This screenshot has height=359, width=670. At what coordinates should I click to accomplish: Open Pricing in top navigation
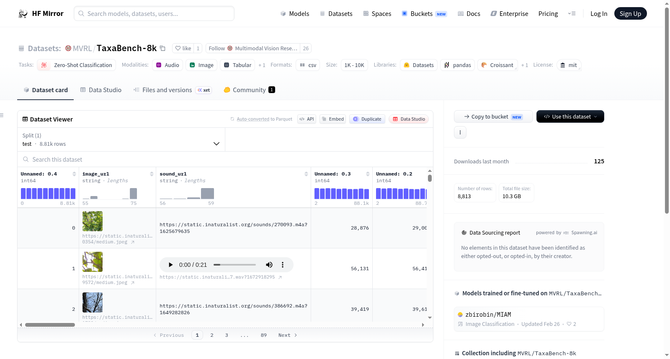click(548, 14)
